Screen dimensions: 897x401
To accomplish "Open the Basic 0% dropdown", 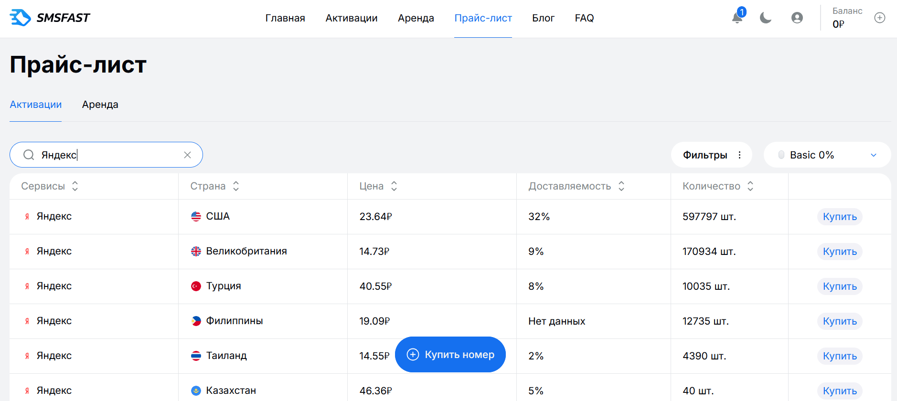I will pos(827,155).
